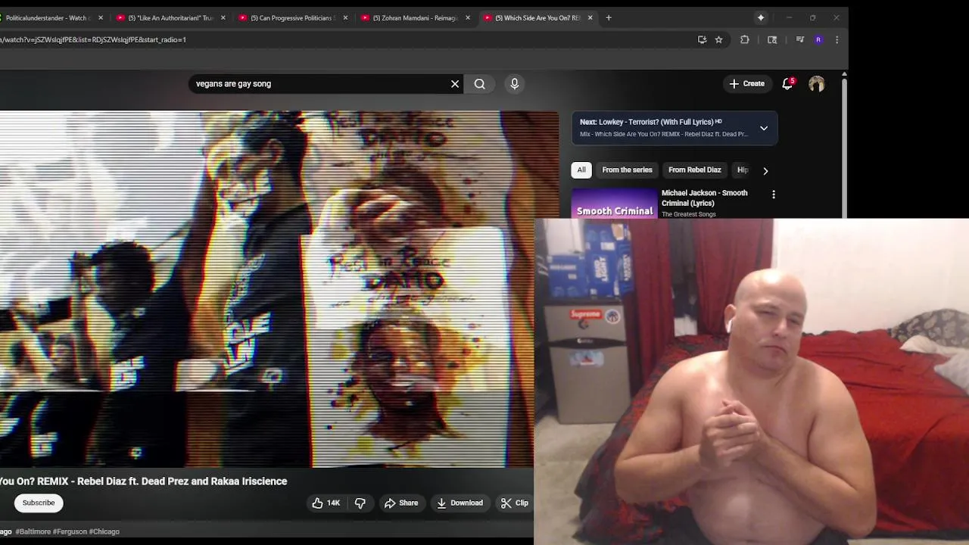Close the Politicalunderstander browser tab
969x545 pixels.
(101, 17)
